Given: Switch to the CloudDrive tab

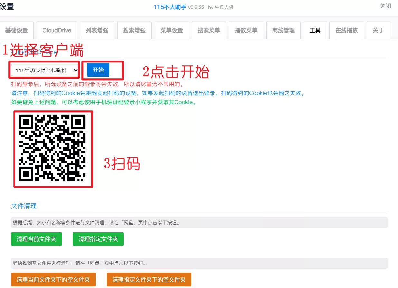Looking at the screenshot, I should click(57, 30).
